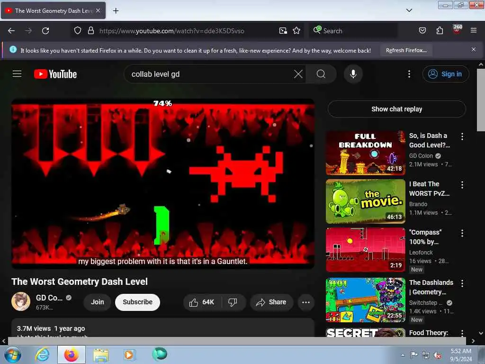Click on the video player
The image size is (485, 364).
pos(163,184)
